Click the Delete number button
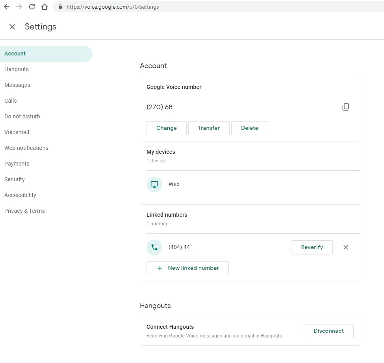The height and width of the screenshot is (363, 384). pos(250,128)
